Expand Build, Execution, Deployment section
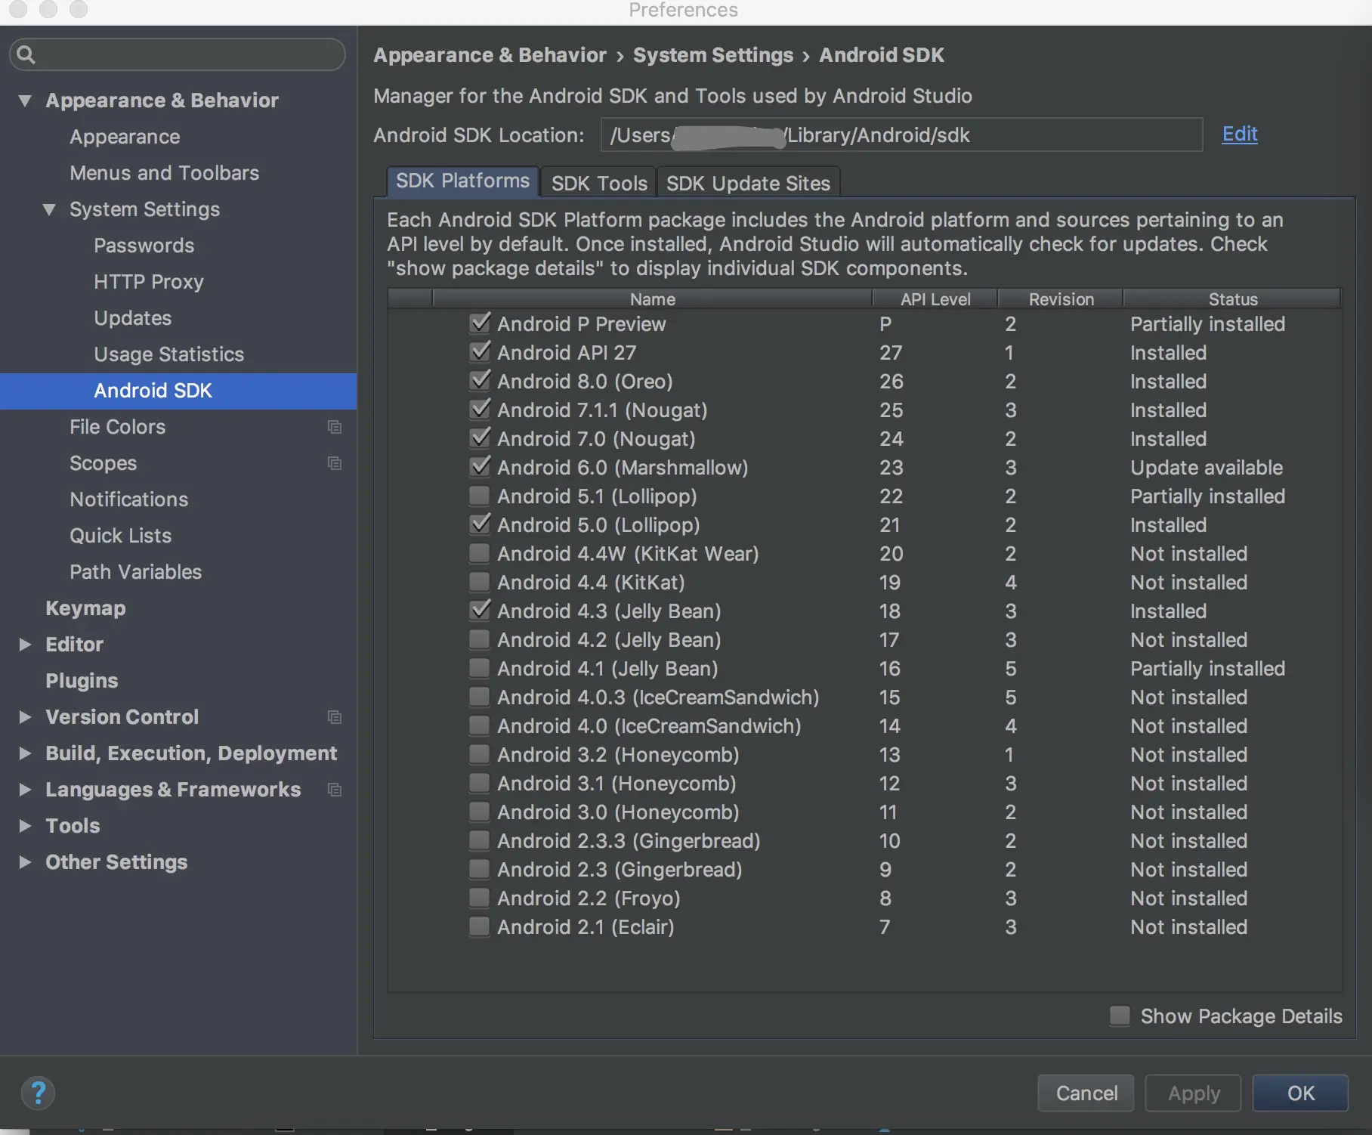The height and width of the screenshot is (1135, 1372). [25, 753]
